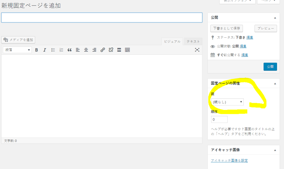
Task: Insert a numbered list
Action: (x=61, y=50)
